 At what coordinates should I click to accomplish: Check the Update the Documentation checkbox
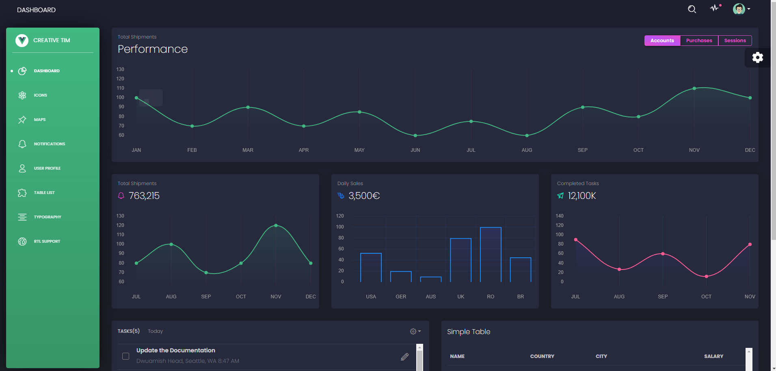(x=125, y=356)
